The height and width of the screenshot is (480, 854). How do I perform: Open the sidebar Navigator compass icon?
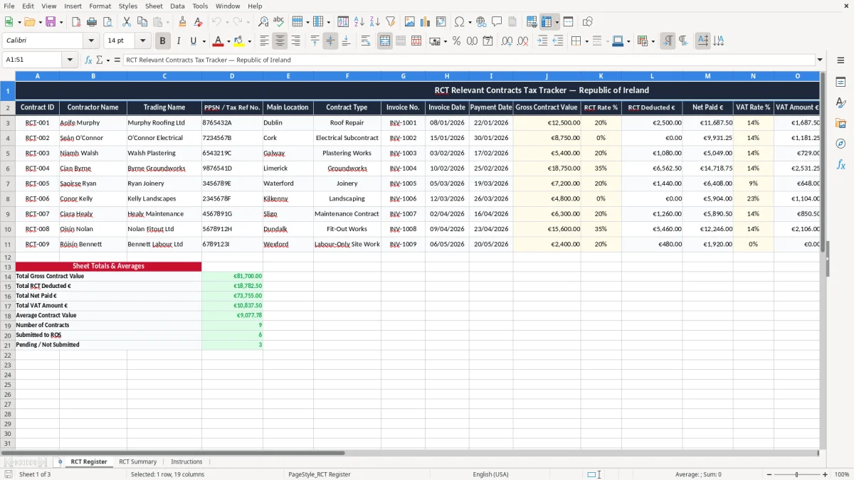840,144
